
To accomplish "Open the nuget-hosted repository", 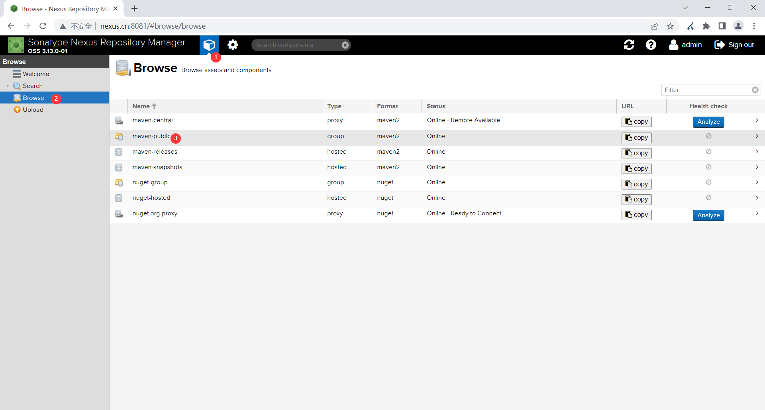I will tap(151, 198).
